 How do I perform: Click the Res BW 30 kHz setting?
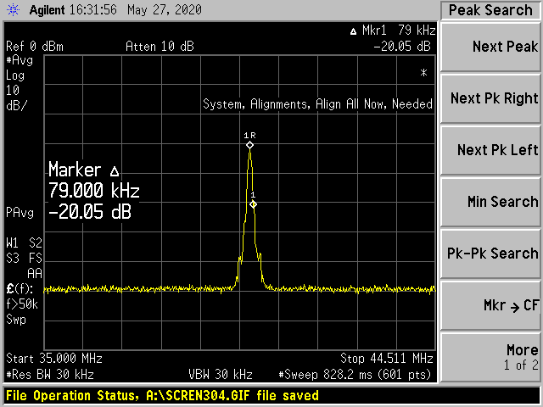[x=50, y=374]
